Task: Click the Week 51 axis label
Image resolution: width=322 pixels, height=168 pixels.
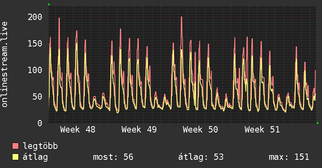Action: coord(262,130)
